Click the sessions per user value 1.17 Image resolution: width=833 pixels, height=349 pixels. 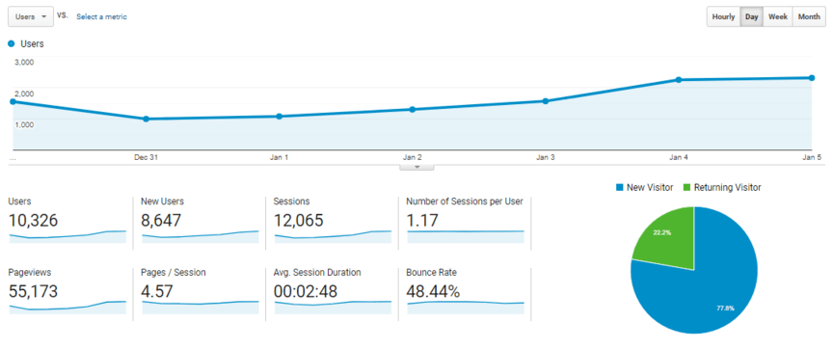(422, 220)
